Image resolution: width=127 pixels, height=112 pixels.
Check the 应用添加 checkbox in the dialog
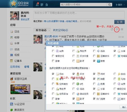(53, 94)
